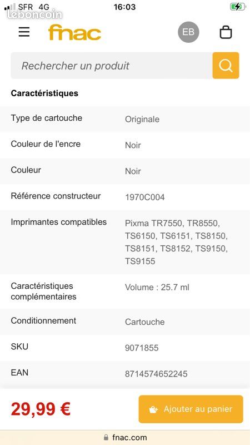Tap the Type de cartouche row

tap(125, 118)
